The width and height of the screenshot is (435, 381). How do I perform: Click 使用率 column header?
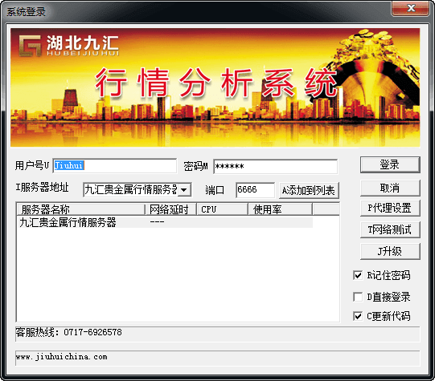[x=280, y=209]
